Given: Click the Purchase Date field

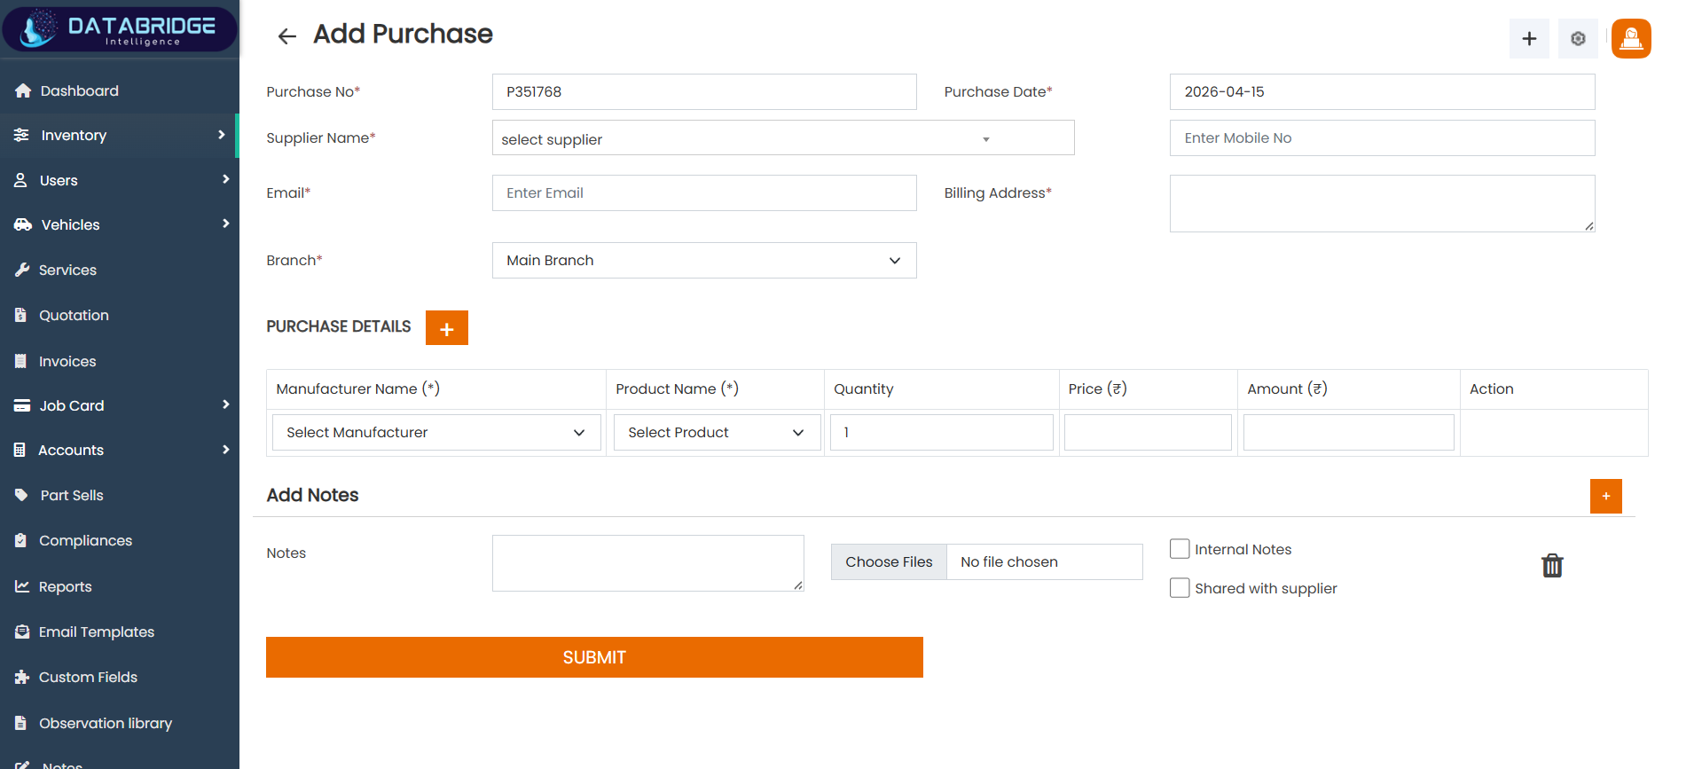Looking at the screenshot, I should coord(1382,91).
